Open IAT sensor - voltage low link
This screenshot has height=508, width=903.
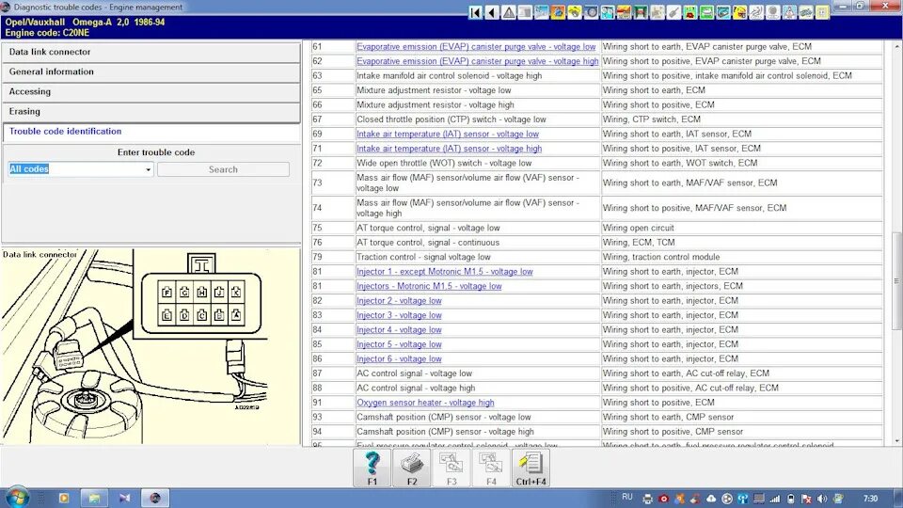pyautogui.click(x=448, y=134)
